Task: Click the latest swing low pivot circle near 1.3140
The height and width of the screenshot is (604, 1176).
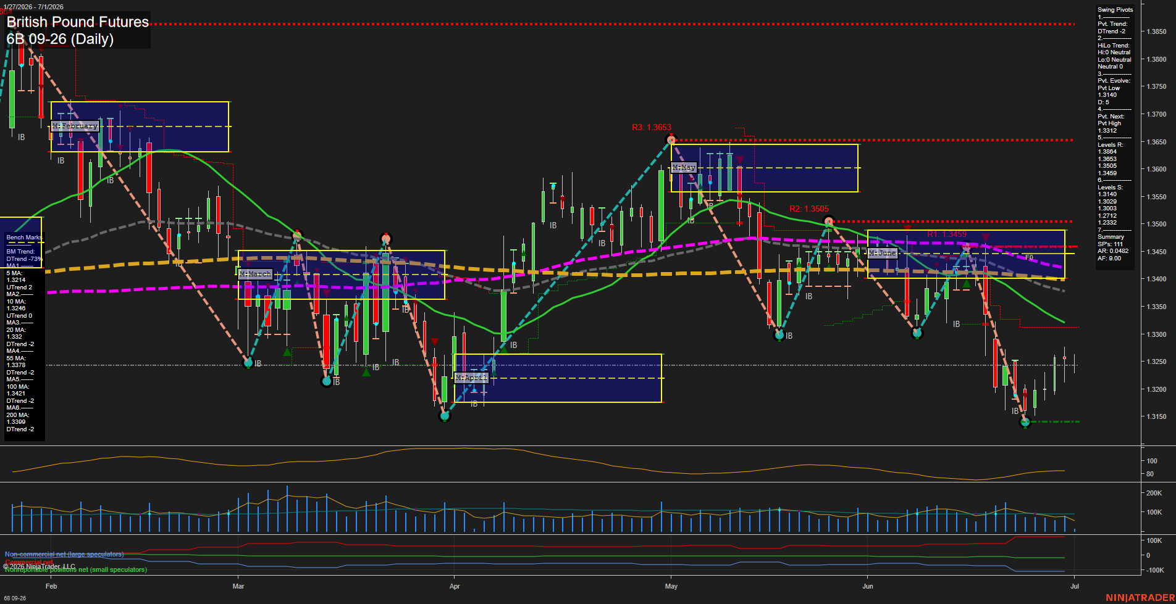Action: (x=1025, y=422)
